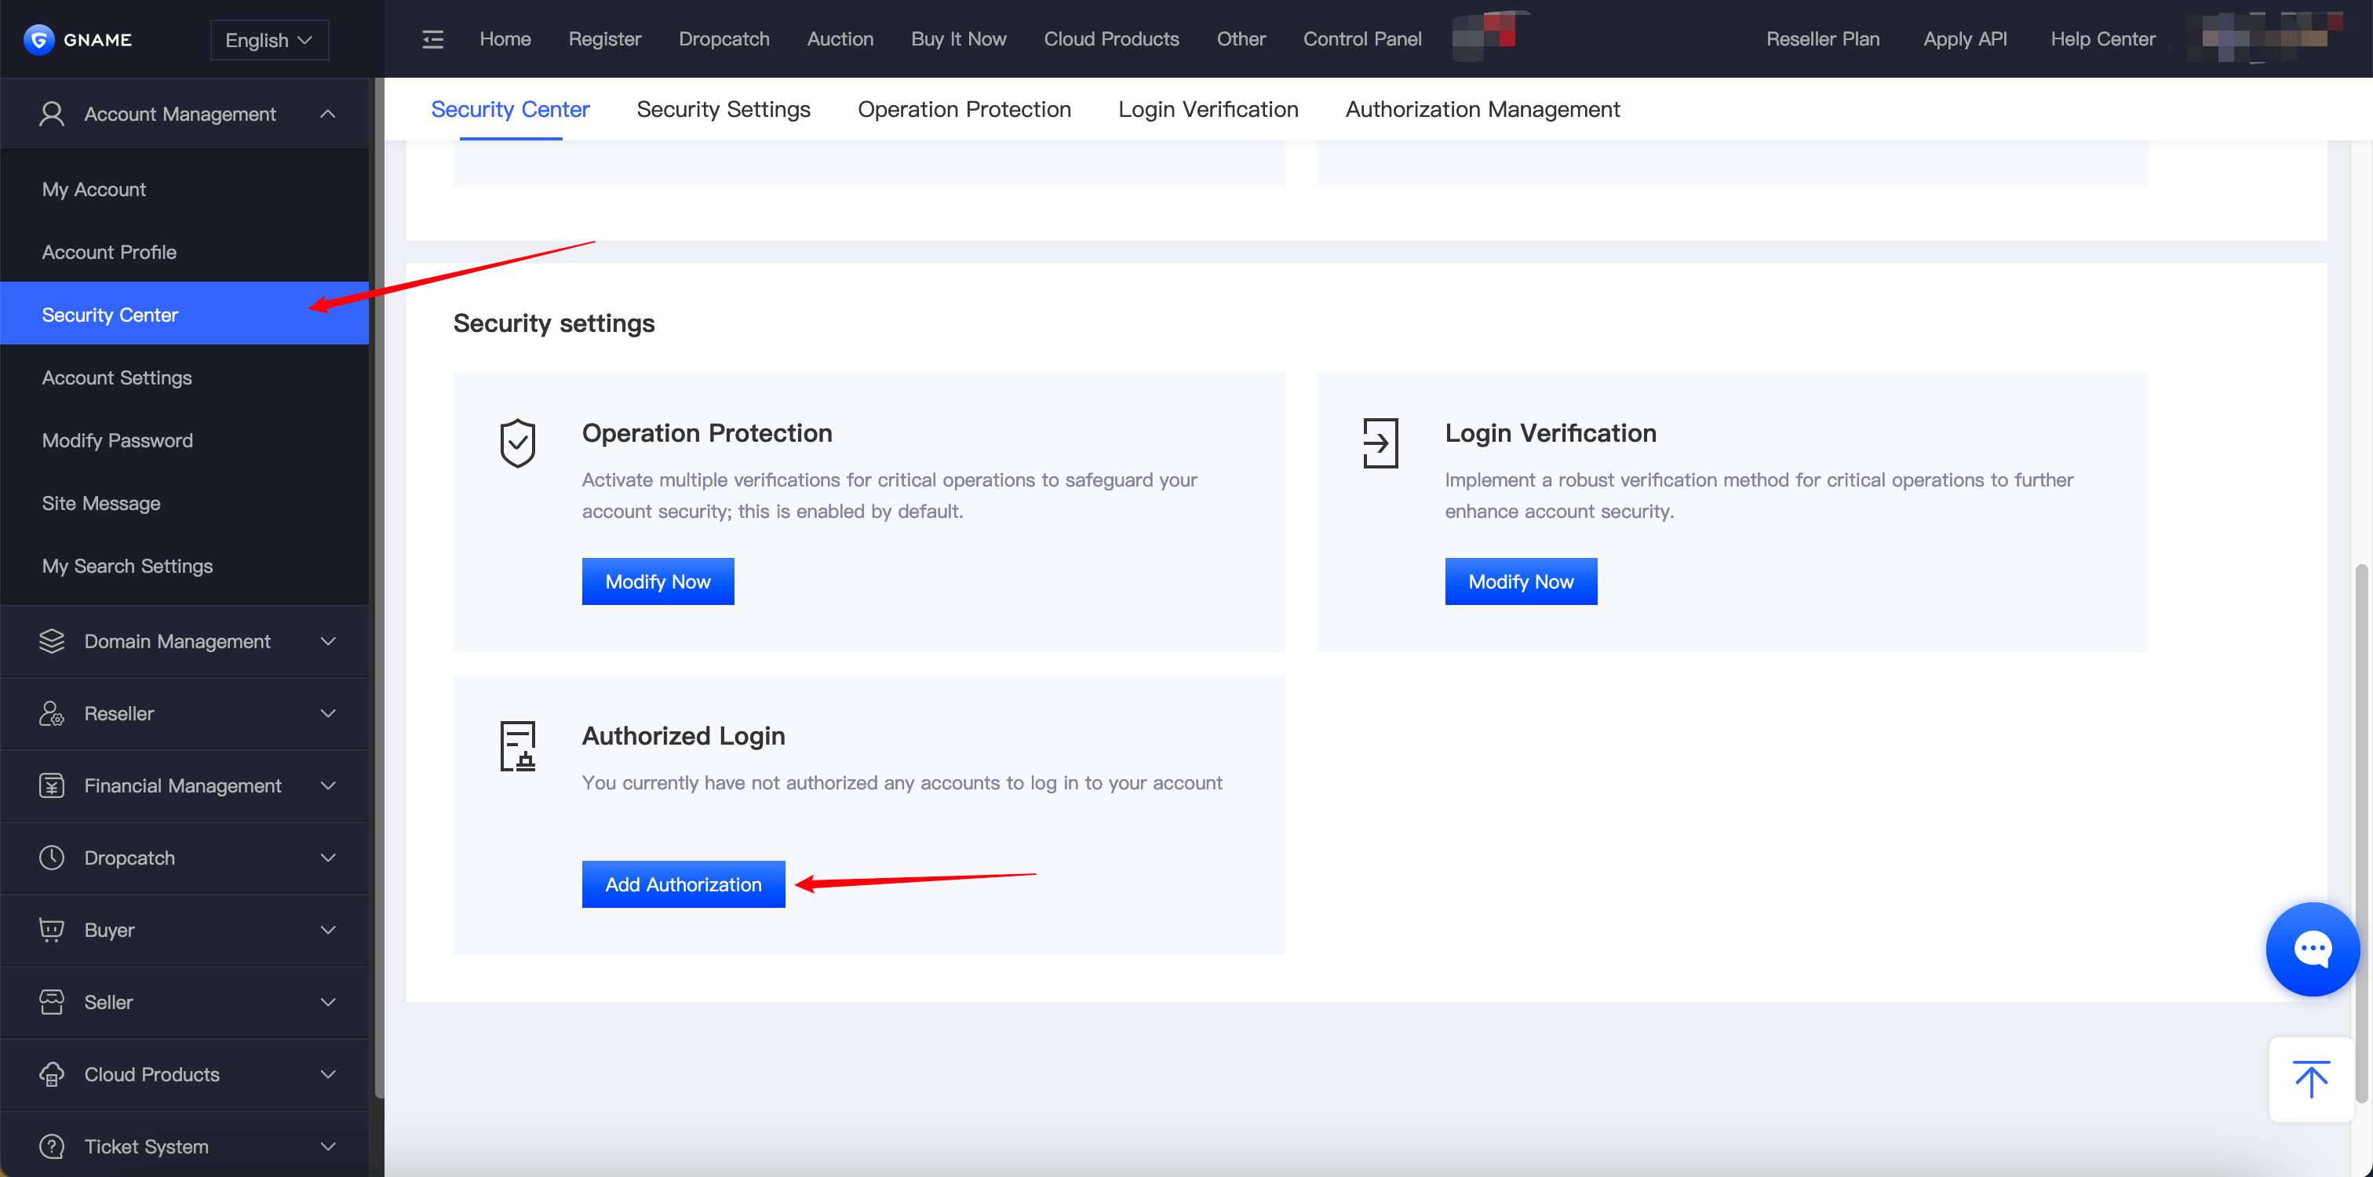Click the back-to-top arrow button
The width and height of the screenshot is (2373, 1177).
(x=2310, y=1080)
